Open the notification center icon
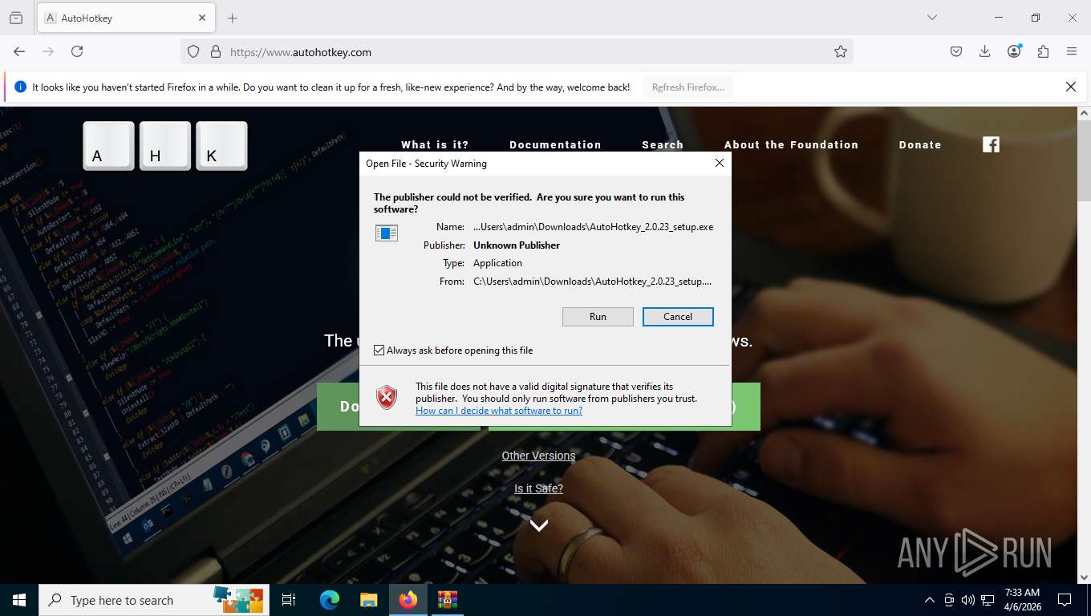The width and height of the screenshot is (1091, 616). (1065, 600)
